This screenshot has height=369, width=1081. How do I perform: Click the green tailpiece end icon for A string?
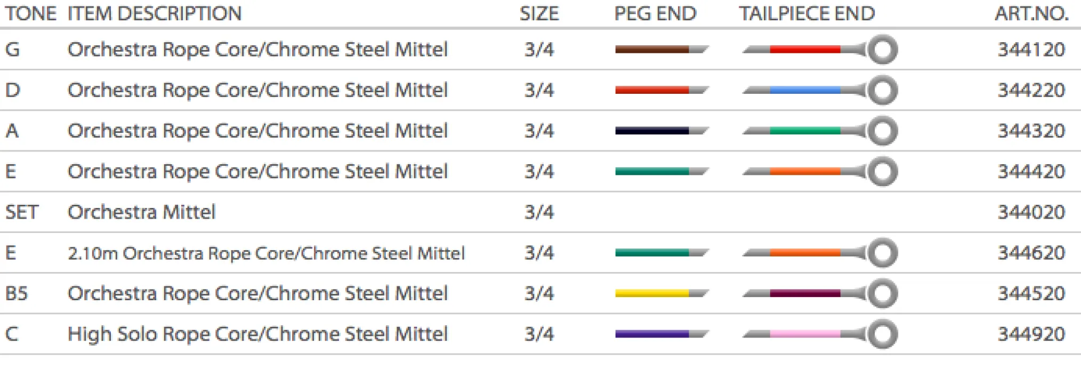point(819,131)
